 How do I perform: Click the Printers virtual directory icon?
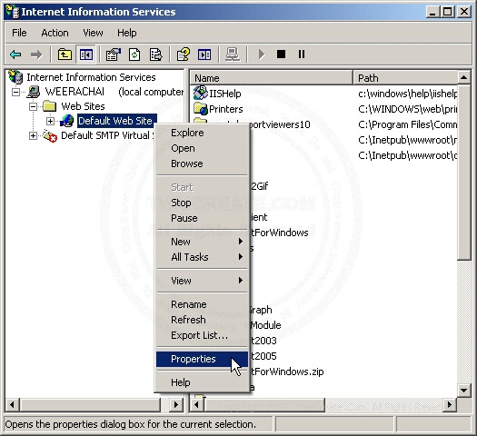[x=200, y=108]
